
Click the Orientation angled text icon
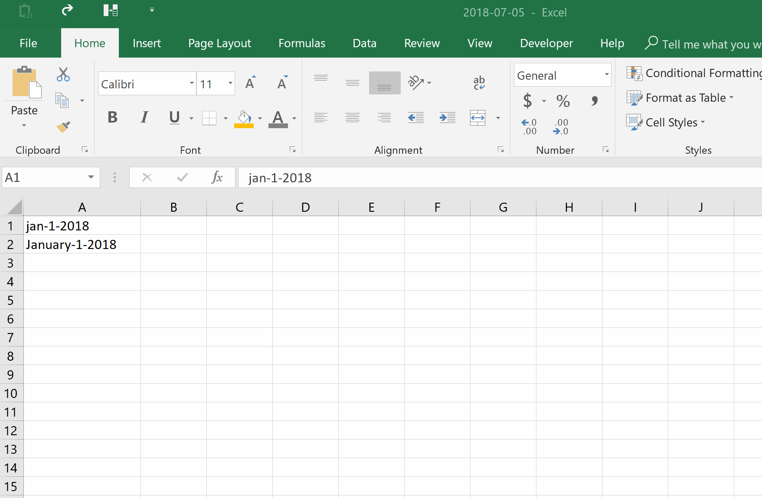tap(416, 82)
